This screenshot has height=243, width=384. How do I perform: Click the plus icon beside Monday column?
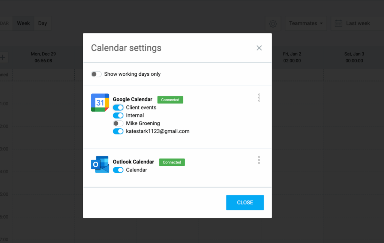pyautogui.click(x=3, y=57)
